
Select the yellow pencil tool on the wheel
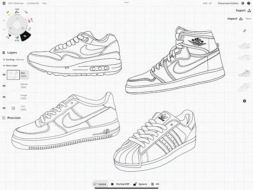tap(9, 14)
